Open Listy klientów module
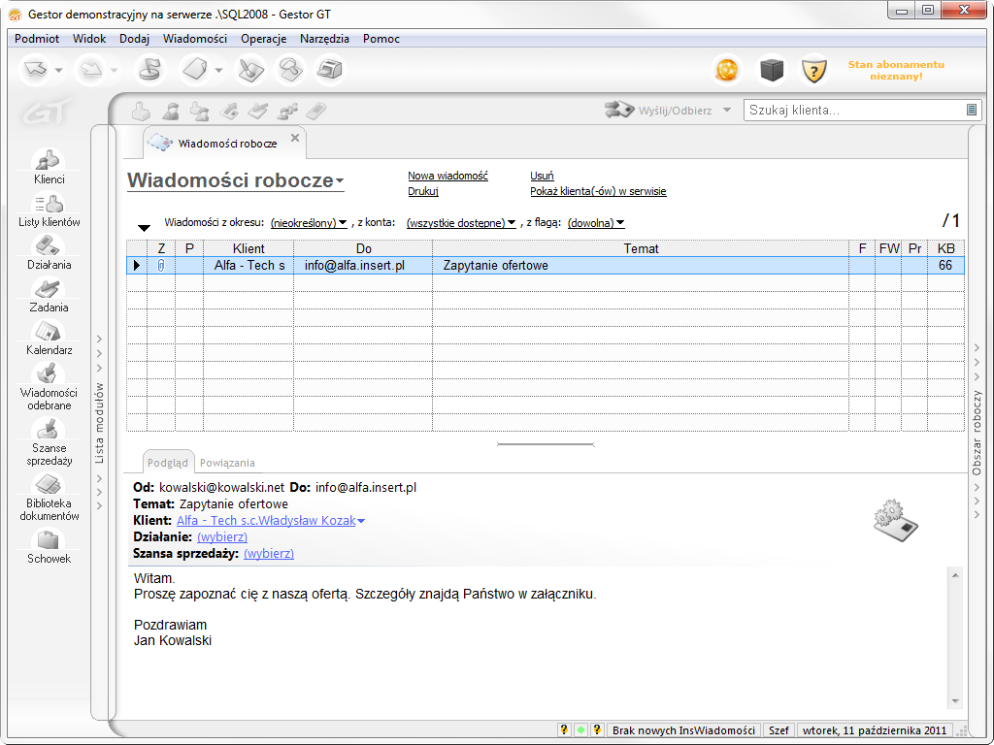 click(49, 209)
